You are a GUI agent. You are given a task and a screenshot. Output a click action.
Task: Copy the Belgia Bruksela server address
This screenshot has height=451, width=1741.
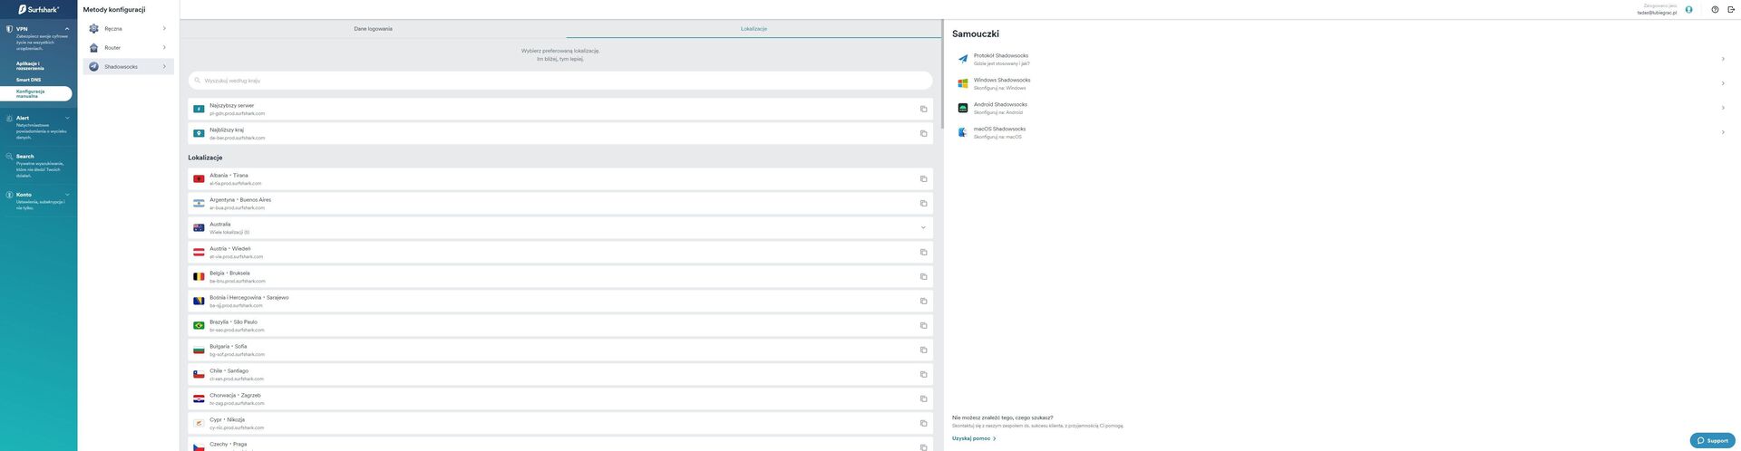(923, 276)
